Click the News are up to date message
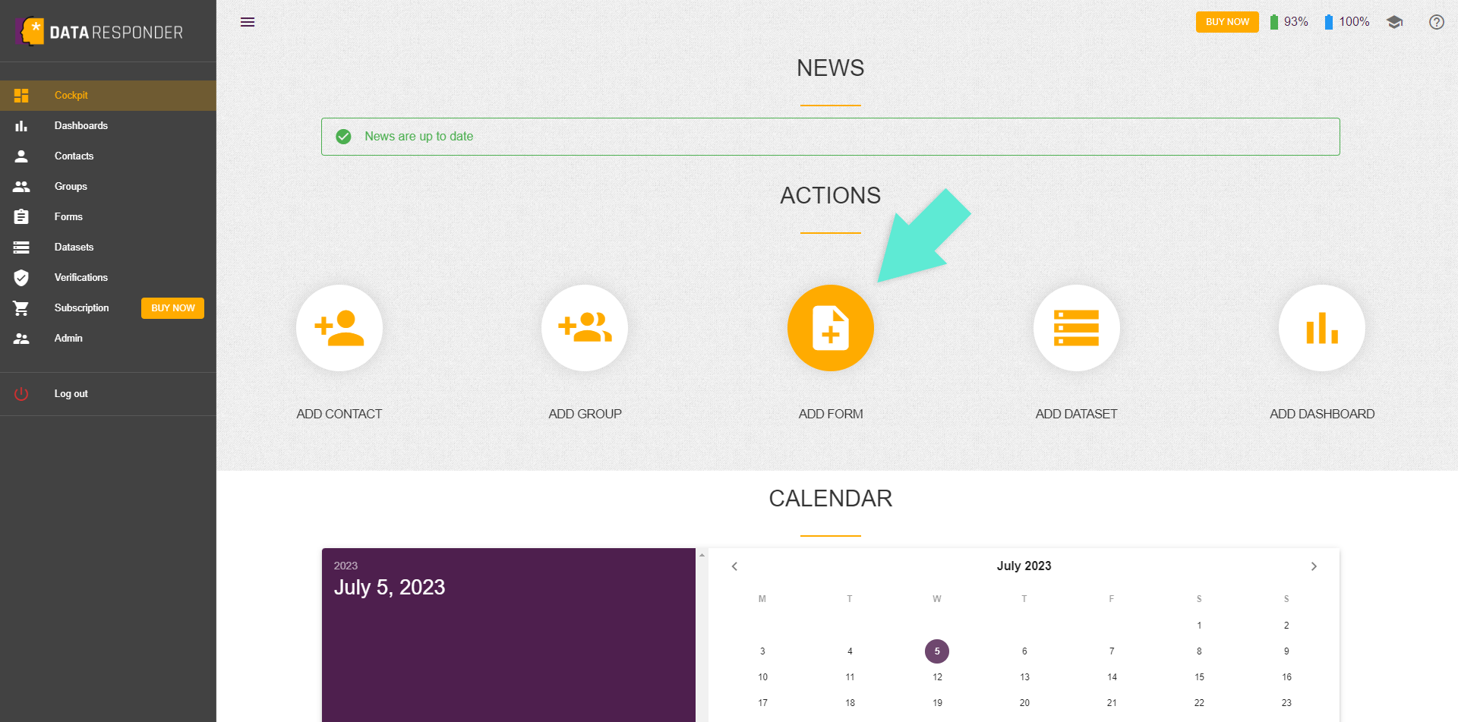This screenshot has width=1458, height=722. (x=419, y=137)
